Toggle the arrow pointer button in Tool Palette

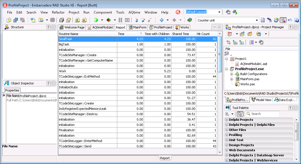240,114
